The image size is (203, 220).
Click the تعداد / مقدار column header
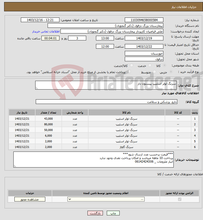point(48,112)
